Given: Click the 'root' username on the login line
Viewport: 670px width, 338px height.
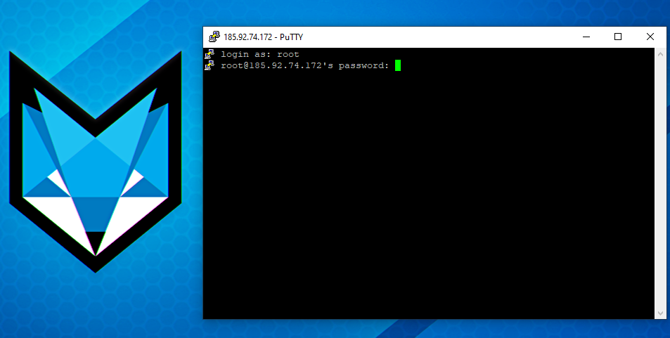Looking at the screenshot, I should [x=288, y=54].
